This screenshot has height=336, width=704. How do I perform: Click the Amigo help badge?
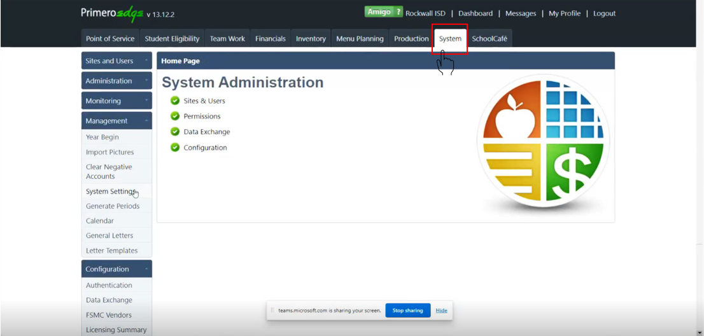(x=383, y=12)
